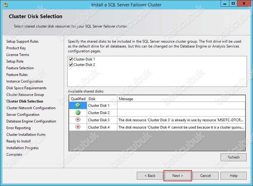Click the 'Cluster Disk 2' label in the checklist

84,65
